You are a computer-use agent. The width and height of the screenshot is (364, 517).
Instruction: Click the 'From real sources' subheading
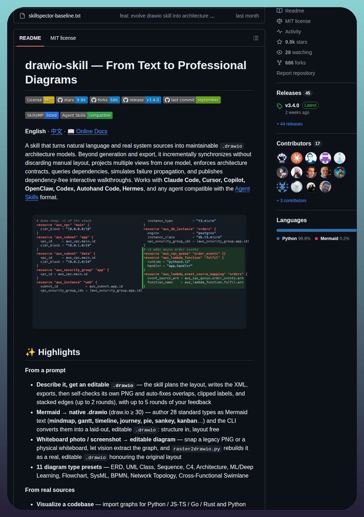tap(50, 490)
